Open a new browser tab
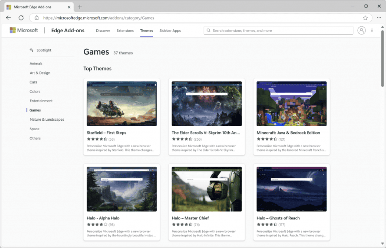 click(x=80, y=7)
